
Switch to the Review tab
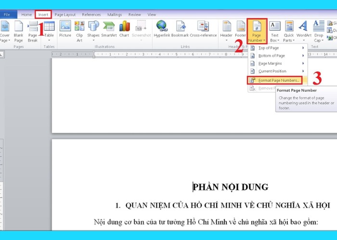point(134,14)
